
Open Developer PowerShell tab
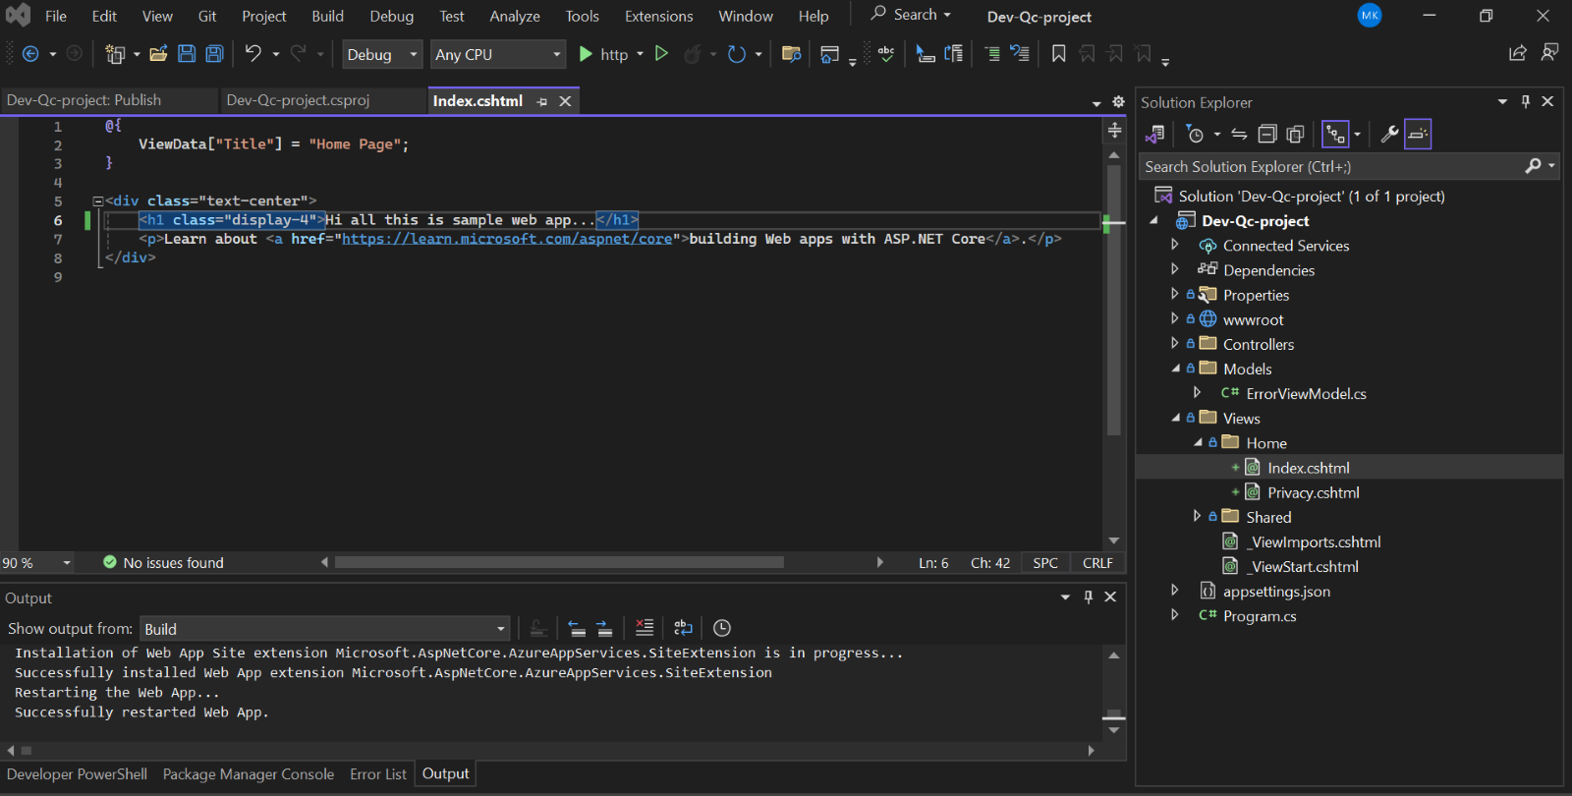(x=77, y=774)
